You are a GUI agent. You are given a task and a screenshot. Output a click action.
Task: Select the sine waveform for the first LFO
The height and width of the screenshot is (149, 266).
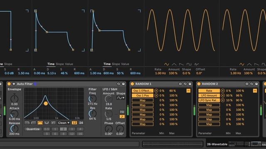(x=167, y=64)
